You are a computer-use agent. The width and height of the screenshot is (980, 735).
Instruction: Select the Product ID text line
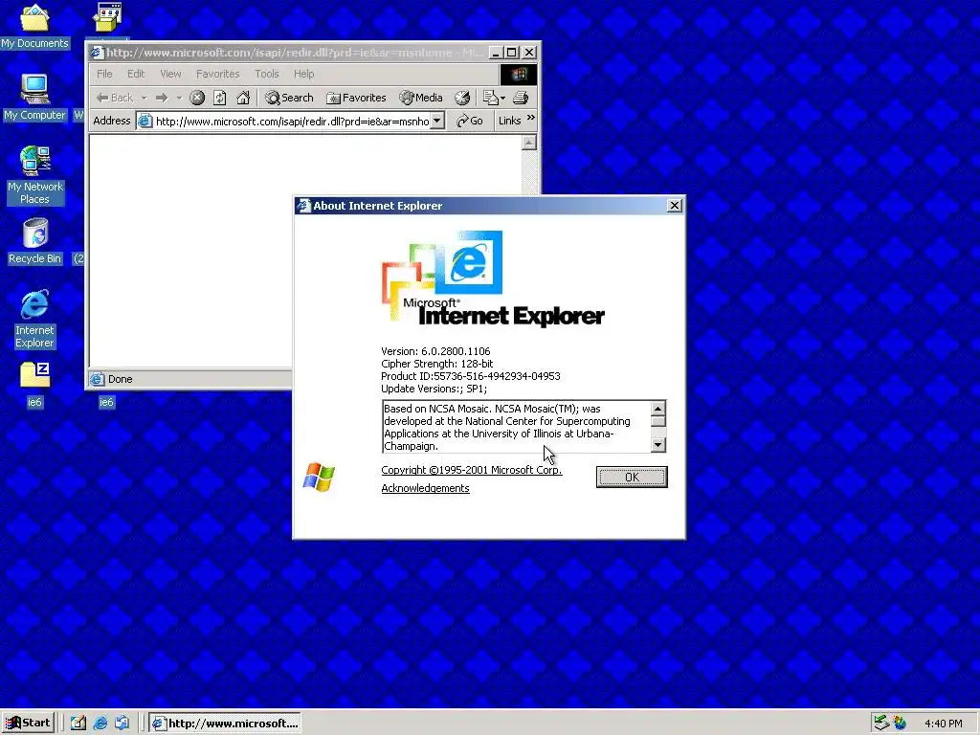(x=471, y=376)
